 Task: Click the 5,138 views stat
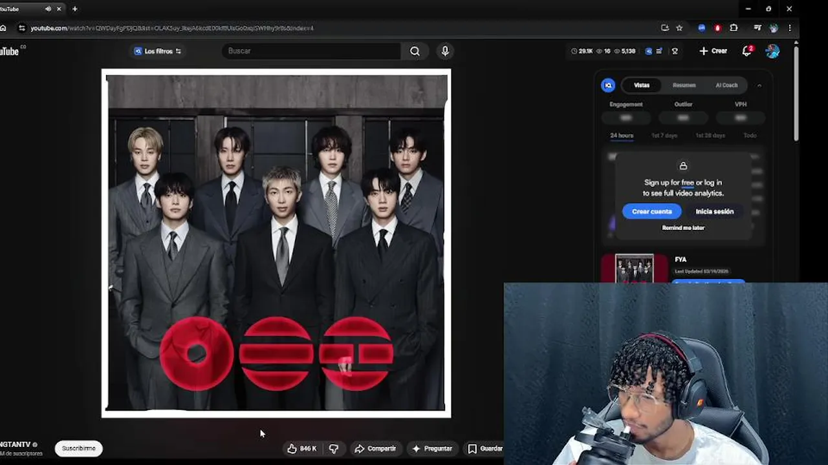(624, 51)
